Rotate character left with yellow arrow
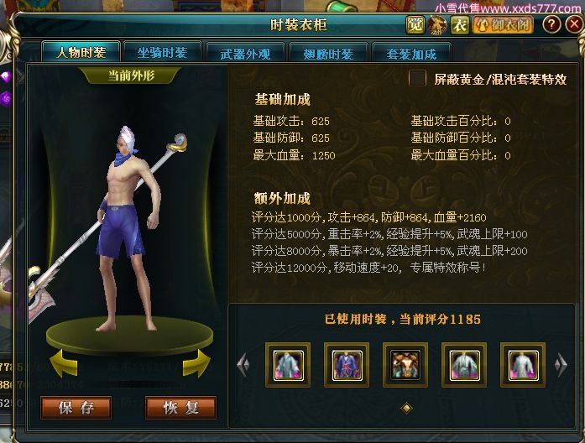The image size is (585, 443). click(64, 362)
